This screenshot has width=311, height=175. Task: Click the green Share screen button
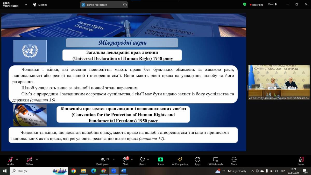point(160,161)
